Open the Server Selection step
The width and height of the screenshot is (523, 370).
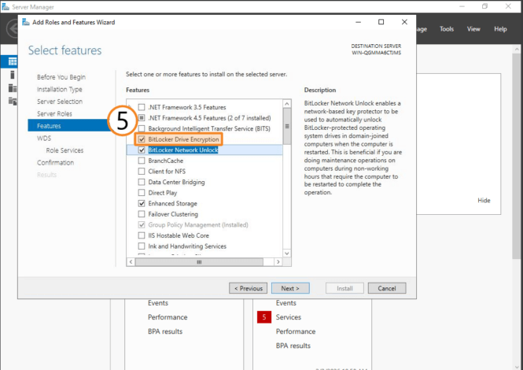60,102
